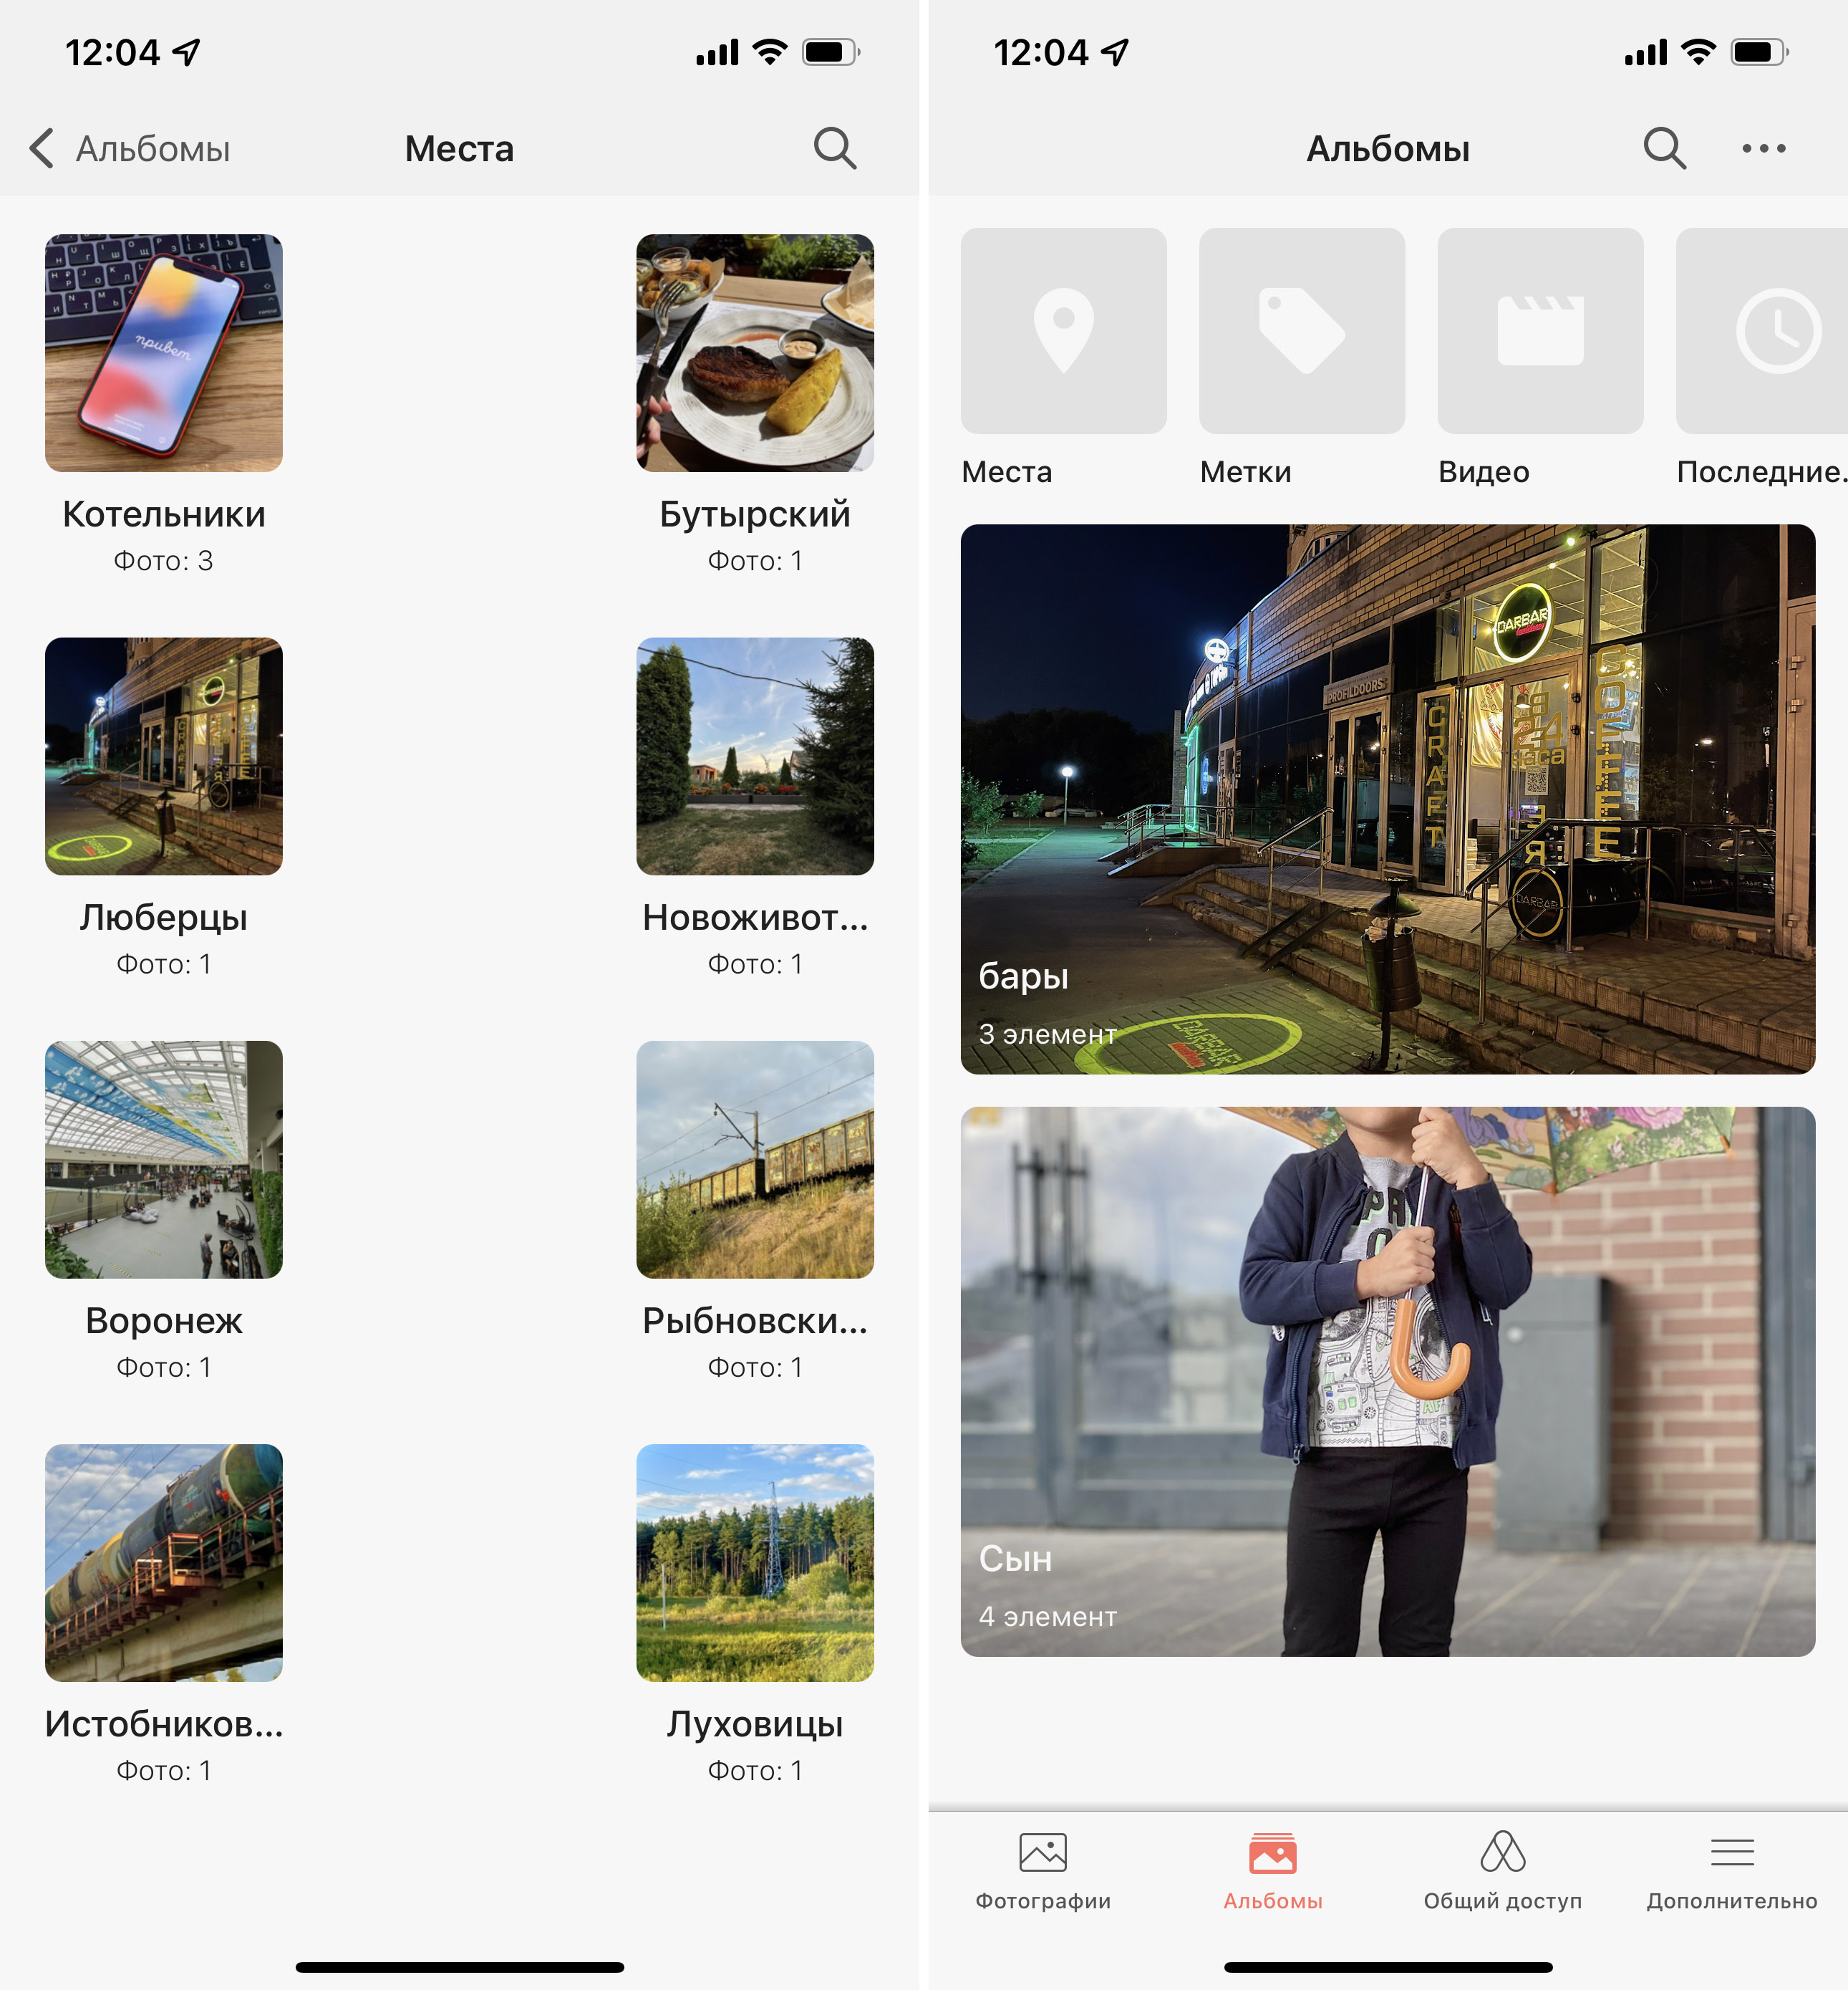1848x1990 pixels.
Task: Open the Истобников... train thumbnail
Action: coord(164,1563)
